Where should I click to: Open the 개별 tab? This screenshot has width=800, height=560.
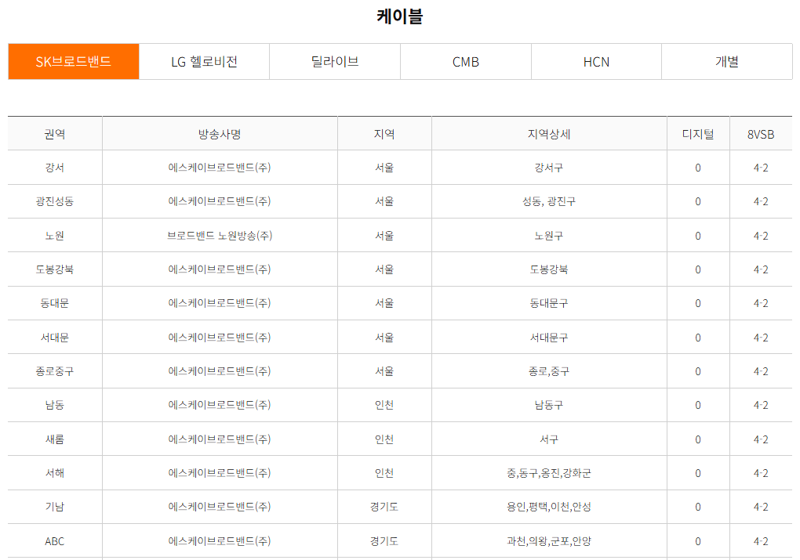[x=726, y=60]
